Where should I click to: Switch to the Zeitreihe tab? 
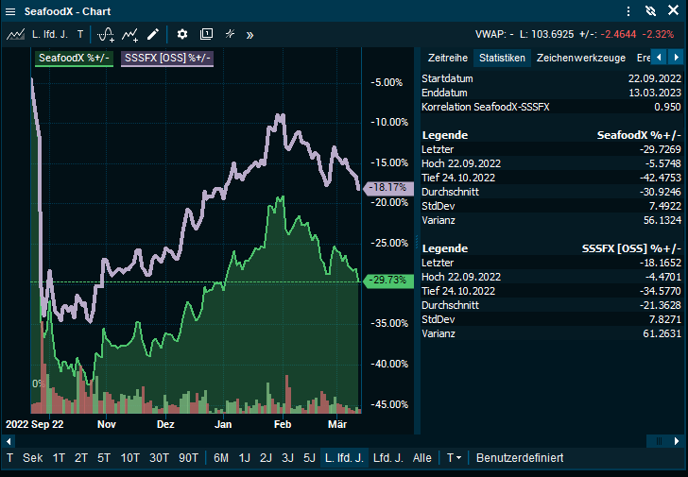click(x=448, y=58)
